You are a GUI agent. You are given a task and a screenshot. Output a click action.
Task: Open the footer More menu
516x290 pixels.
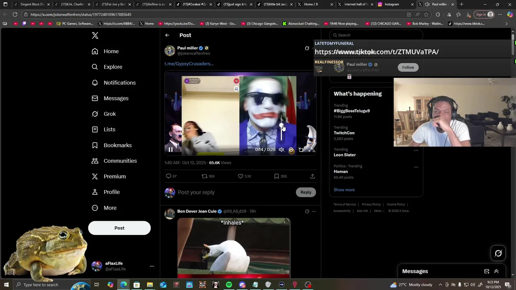[379, 211]
